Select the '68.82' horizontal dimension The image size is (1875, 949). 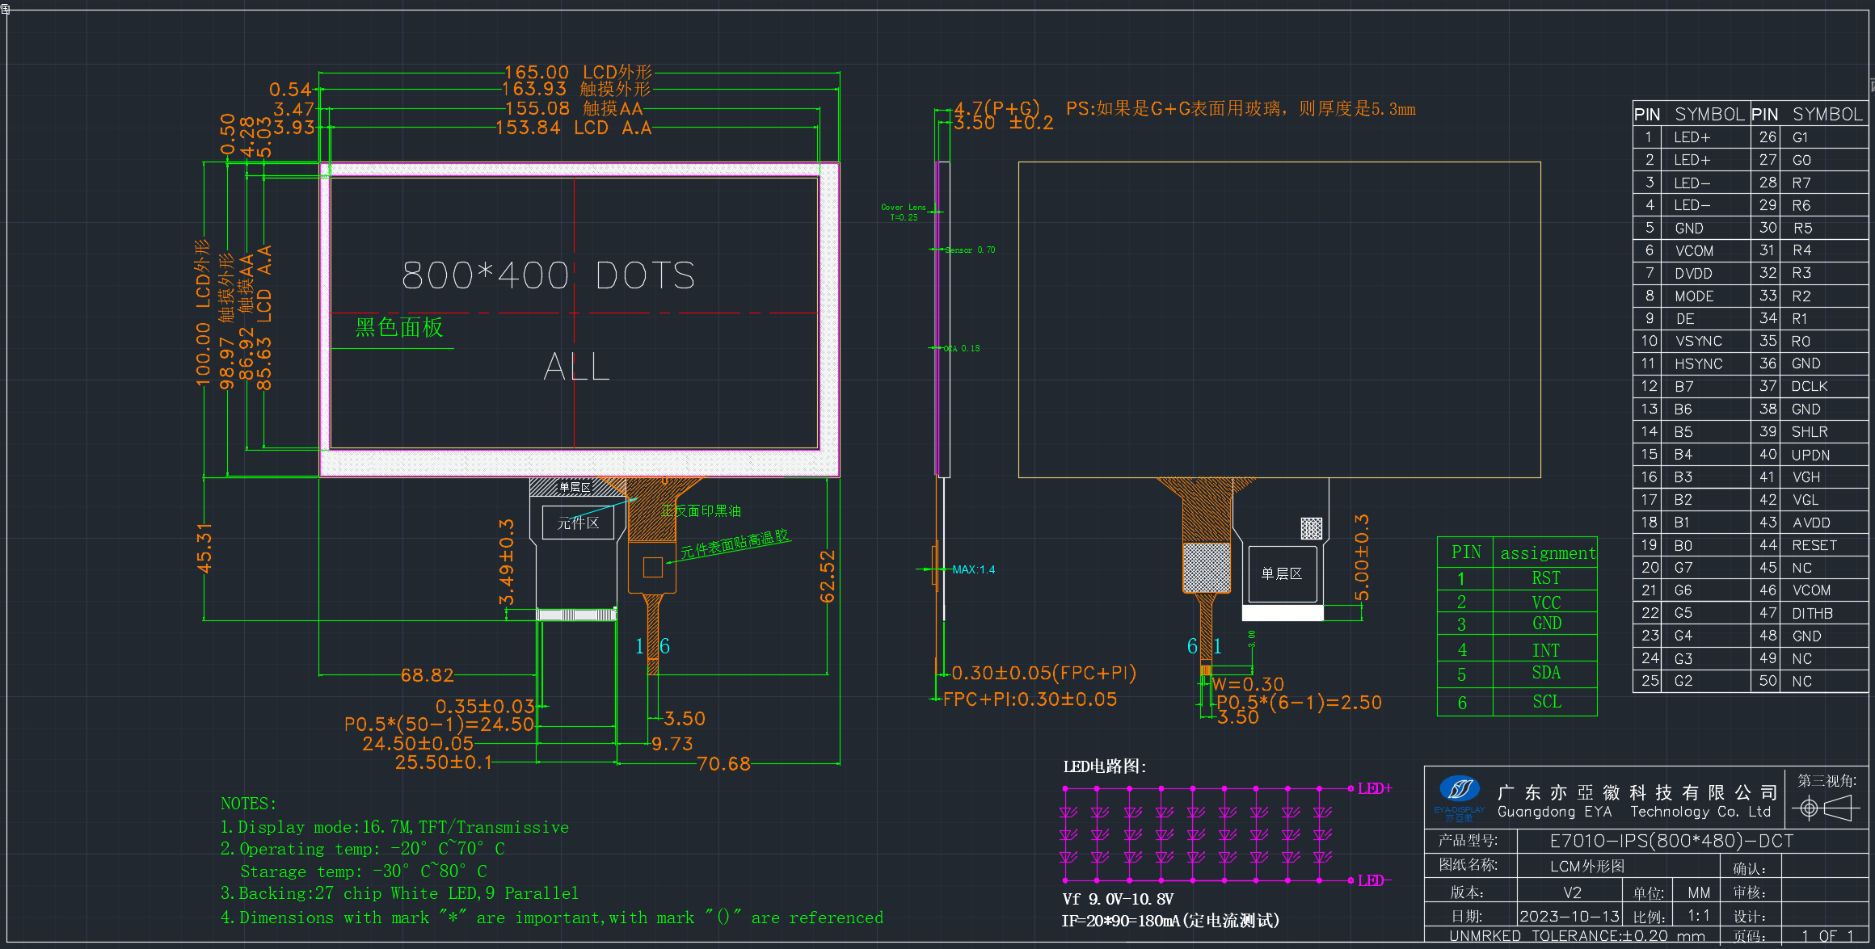pyautogui.click(x=427, y=675)
